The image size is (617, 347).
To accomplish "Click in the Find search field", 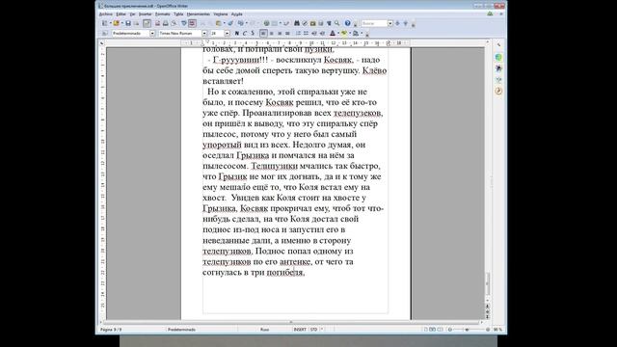I will (x=375, y=23).
